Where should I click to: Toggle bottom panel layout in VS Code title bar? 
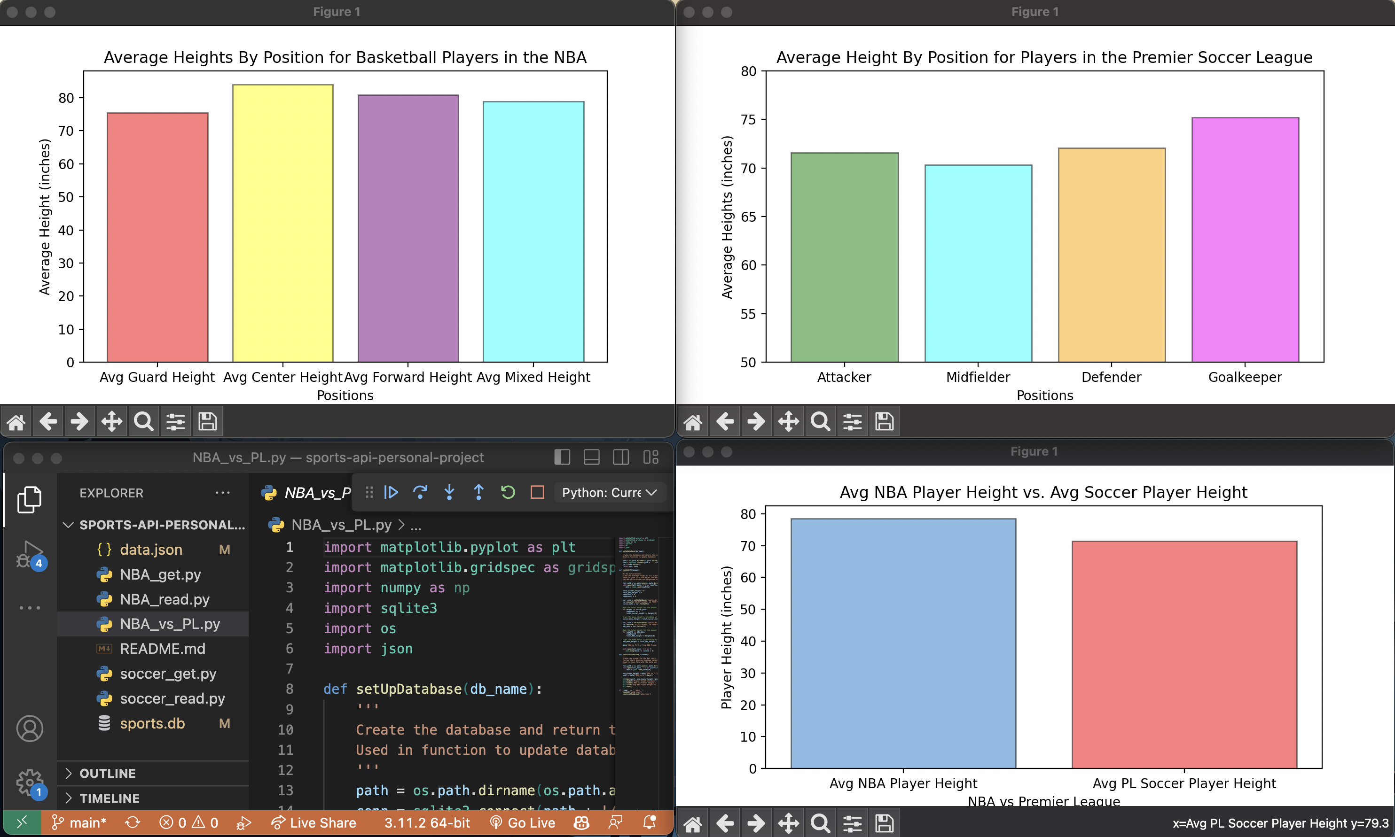(591, 457)
